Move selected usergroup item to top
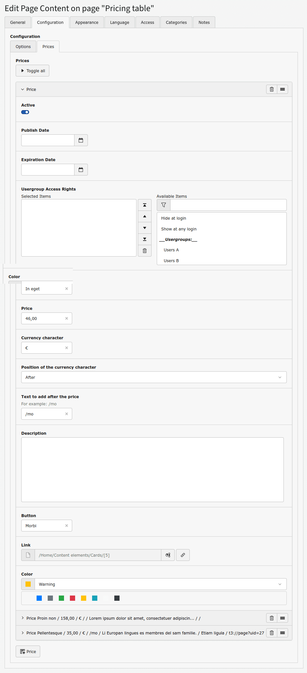 click(x=145, y=205)
